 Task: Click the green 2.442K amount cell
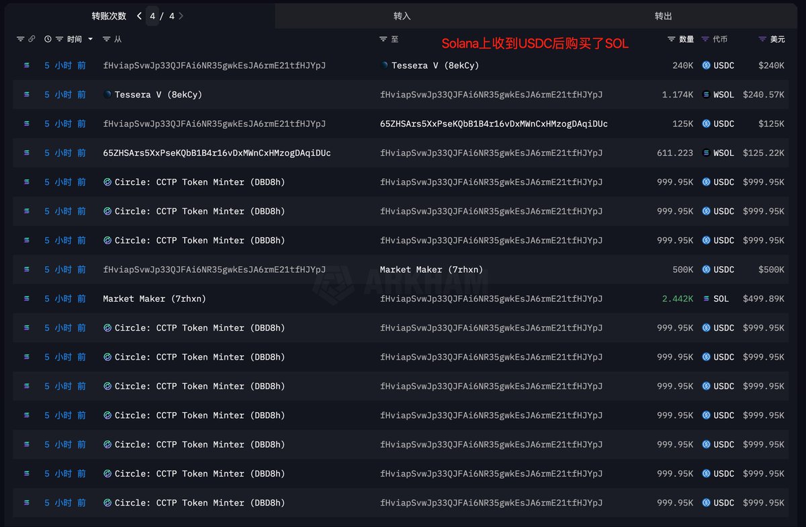tap(678, 298)
